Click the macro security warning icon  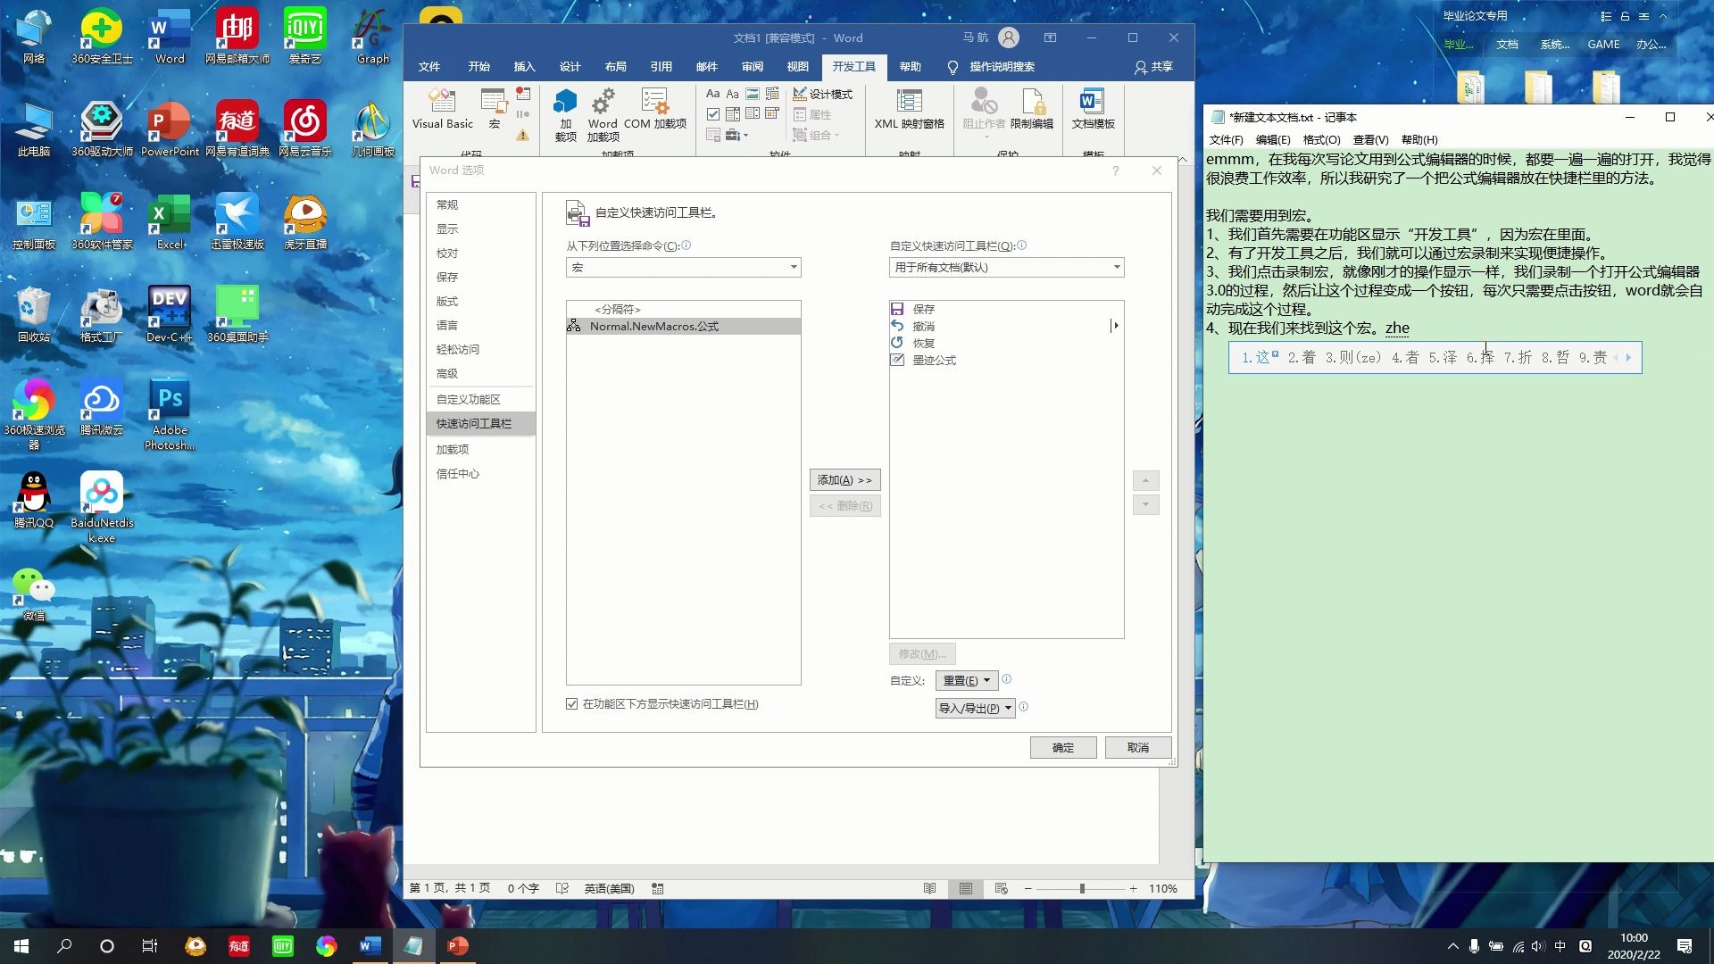(x=523, y=136)
